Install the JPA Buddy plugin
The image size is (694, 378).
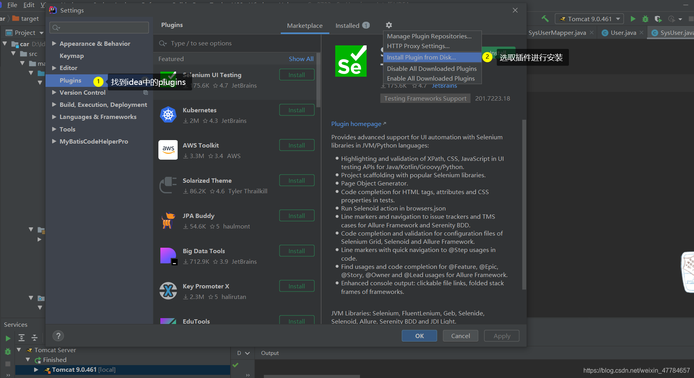(297, 216)
